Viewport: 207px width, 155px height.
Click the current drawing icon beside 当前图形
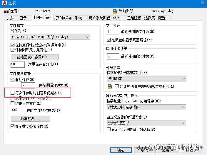[x=115, y=11]
